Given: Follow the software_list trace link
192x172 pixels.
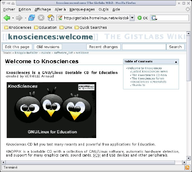Looking at the screenshot, I should point(63,53).
